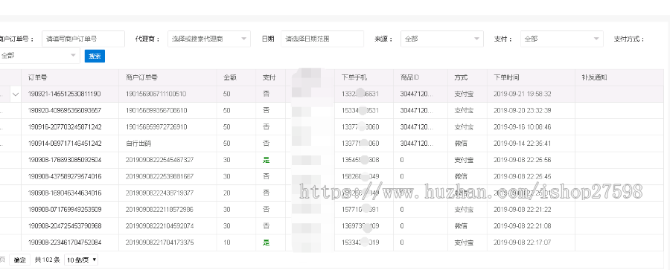Click 支付宝 in the 2019-09-21 row

[x=464, y=94]
